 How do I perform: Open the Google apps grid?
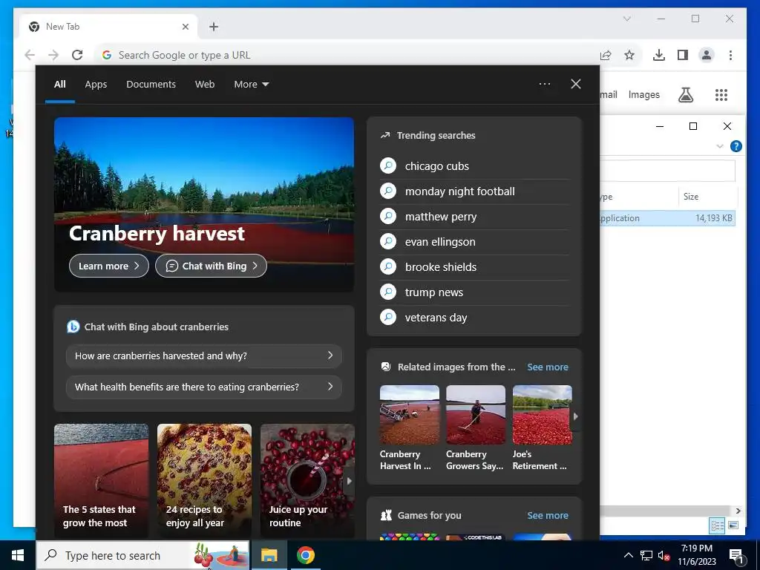[x=721, y=94]
